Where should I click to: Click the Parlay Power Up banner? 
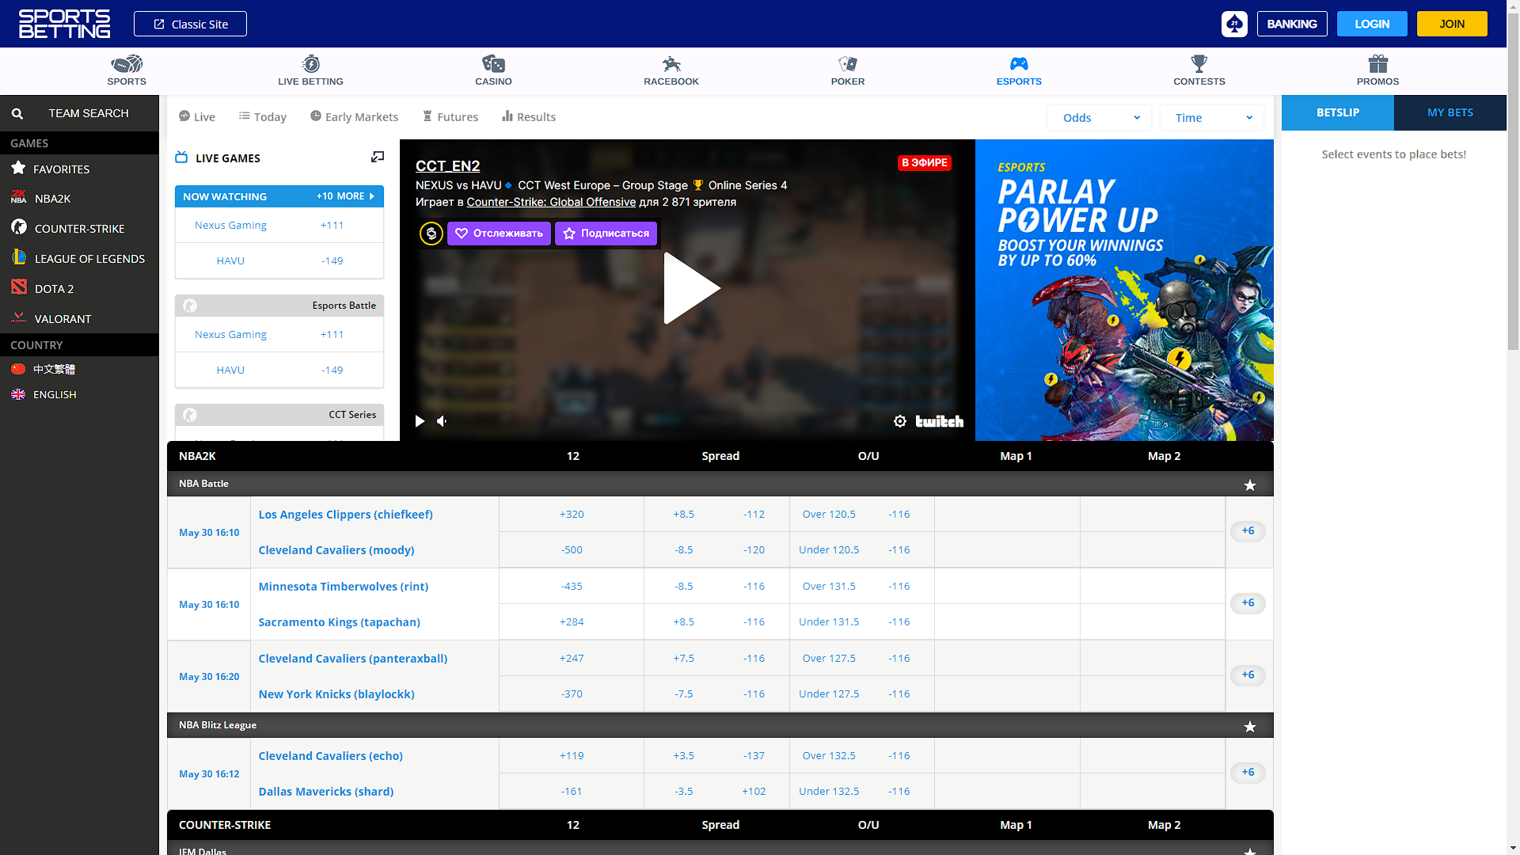1123,290
